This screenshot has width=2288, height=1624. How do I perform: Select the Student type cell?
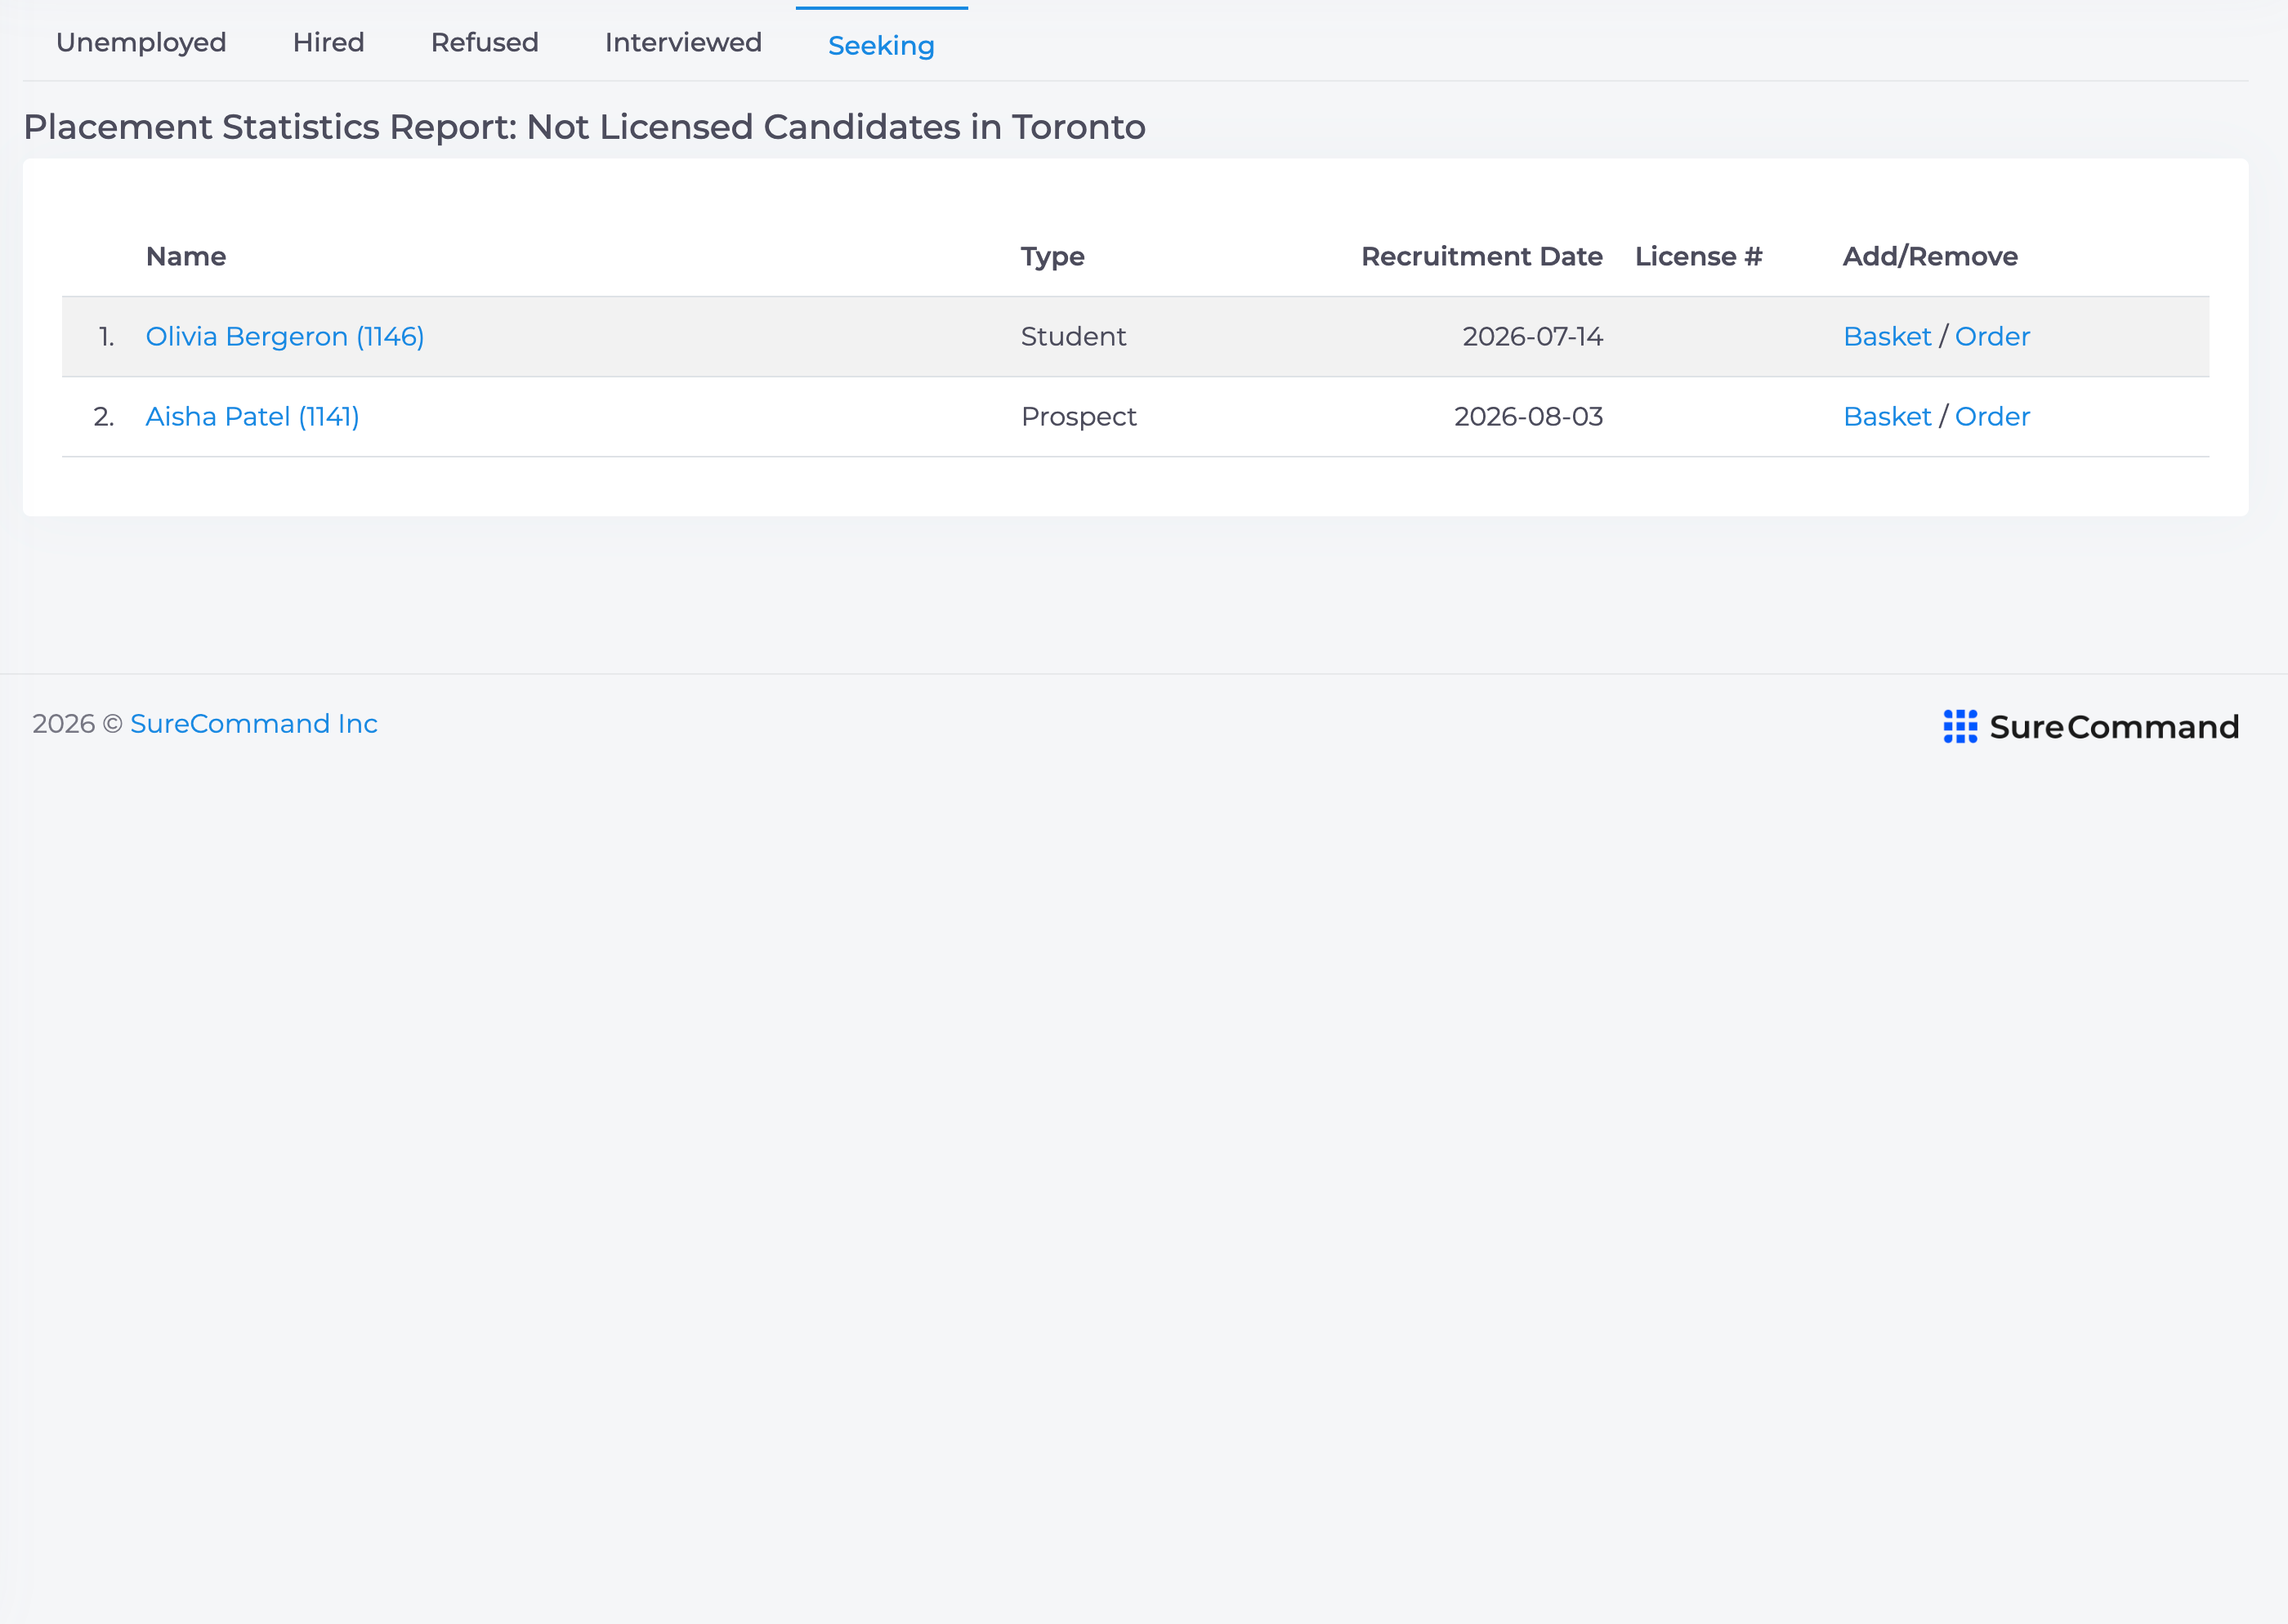pyautogui.click(x=1073, y=336)
